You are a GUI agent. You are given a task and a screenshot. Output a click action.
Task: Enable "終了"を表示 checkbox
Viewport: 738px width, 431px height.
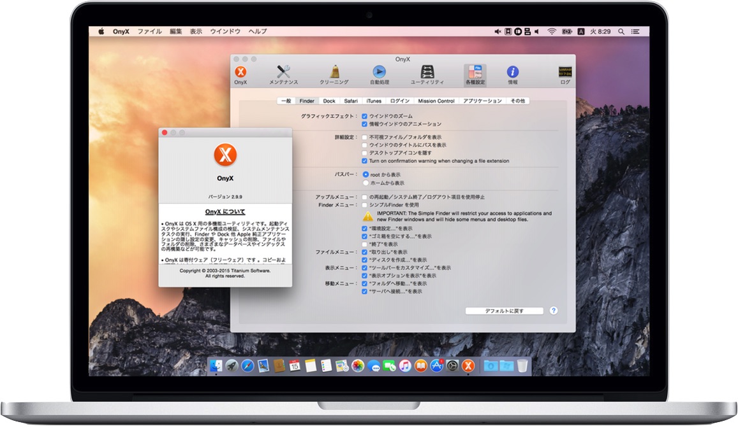364,244
